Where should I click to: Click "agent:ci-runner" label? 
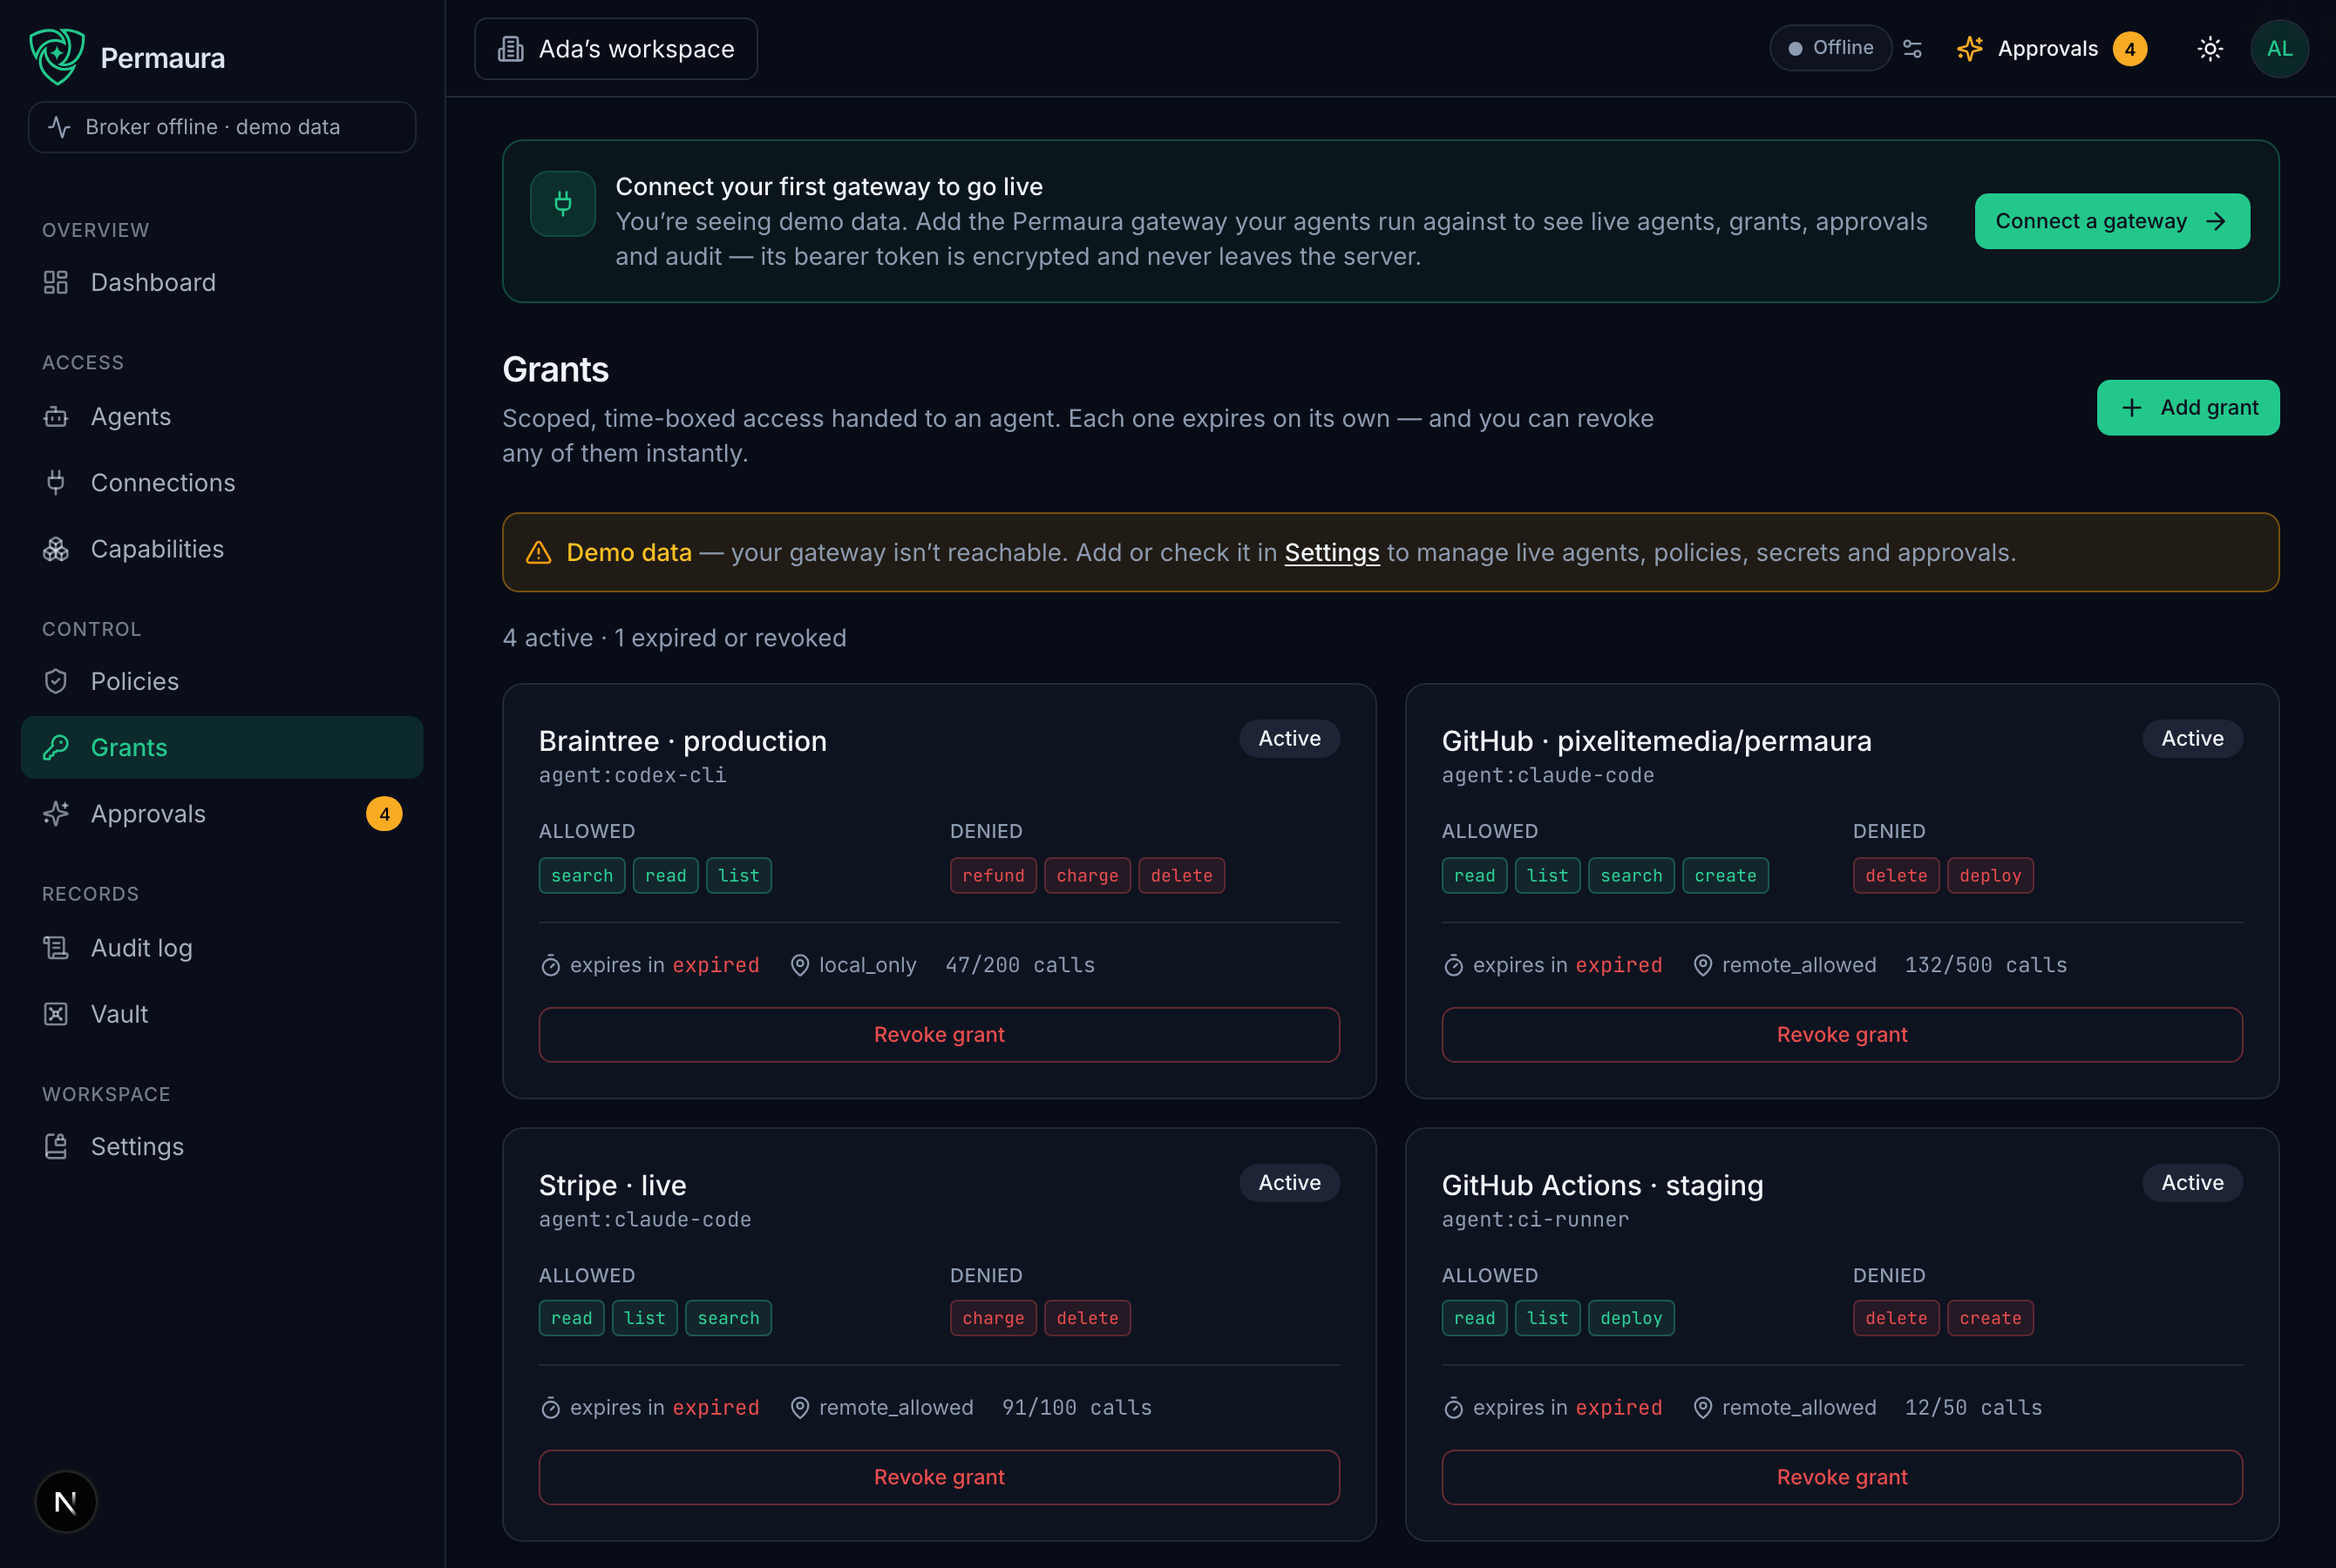tap(1536, 1219)
